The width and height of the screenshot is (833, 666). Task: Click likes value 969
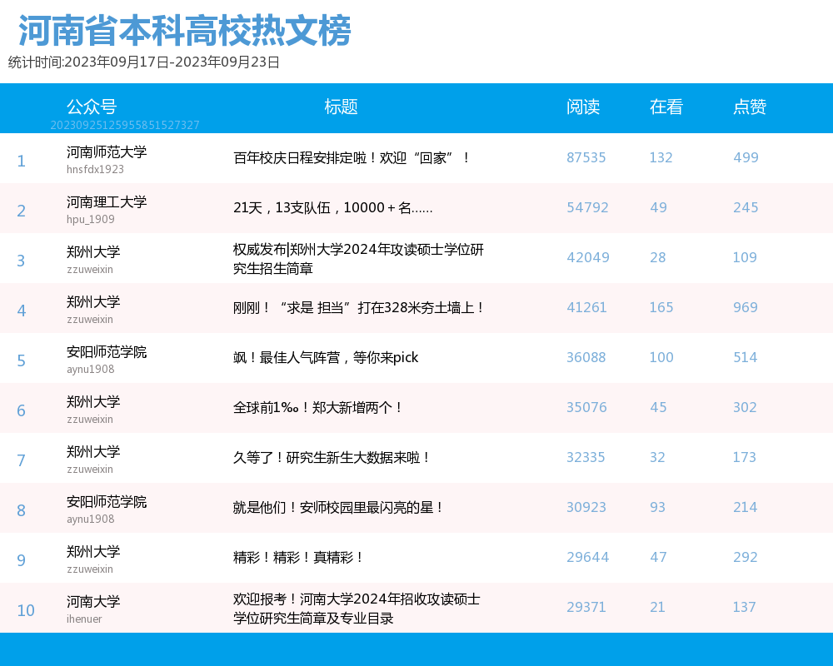746,307
